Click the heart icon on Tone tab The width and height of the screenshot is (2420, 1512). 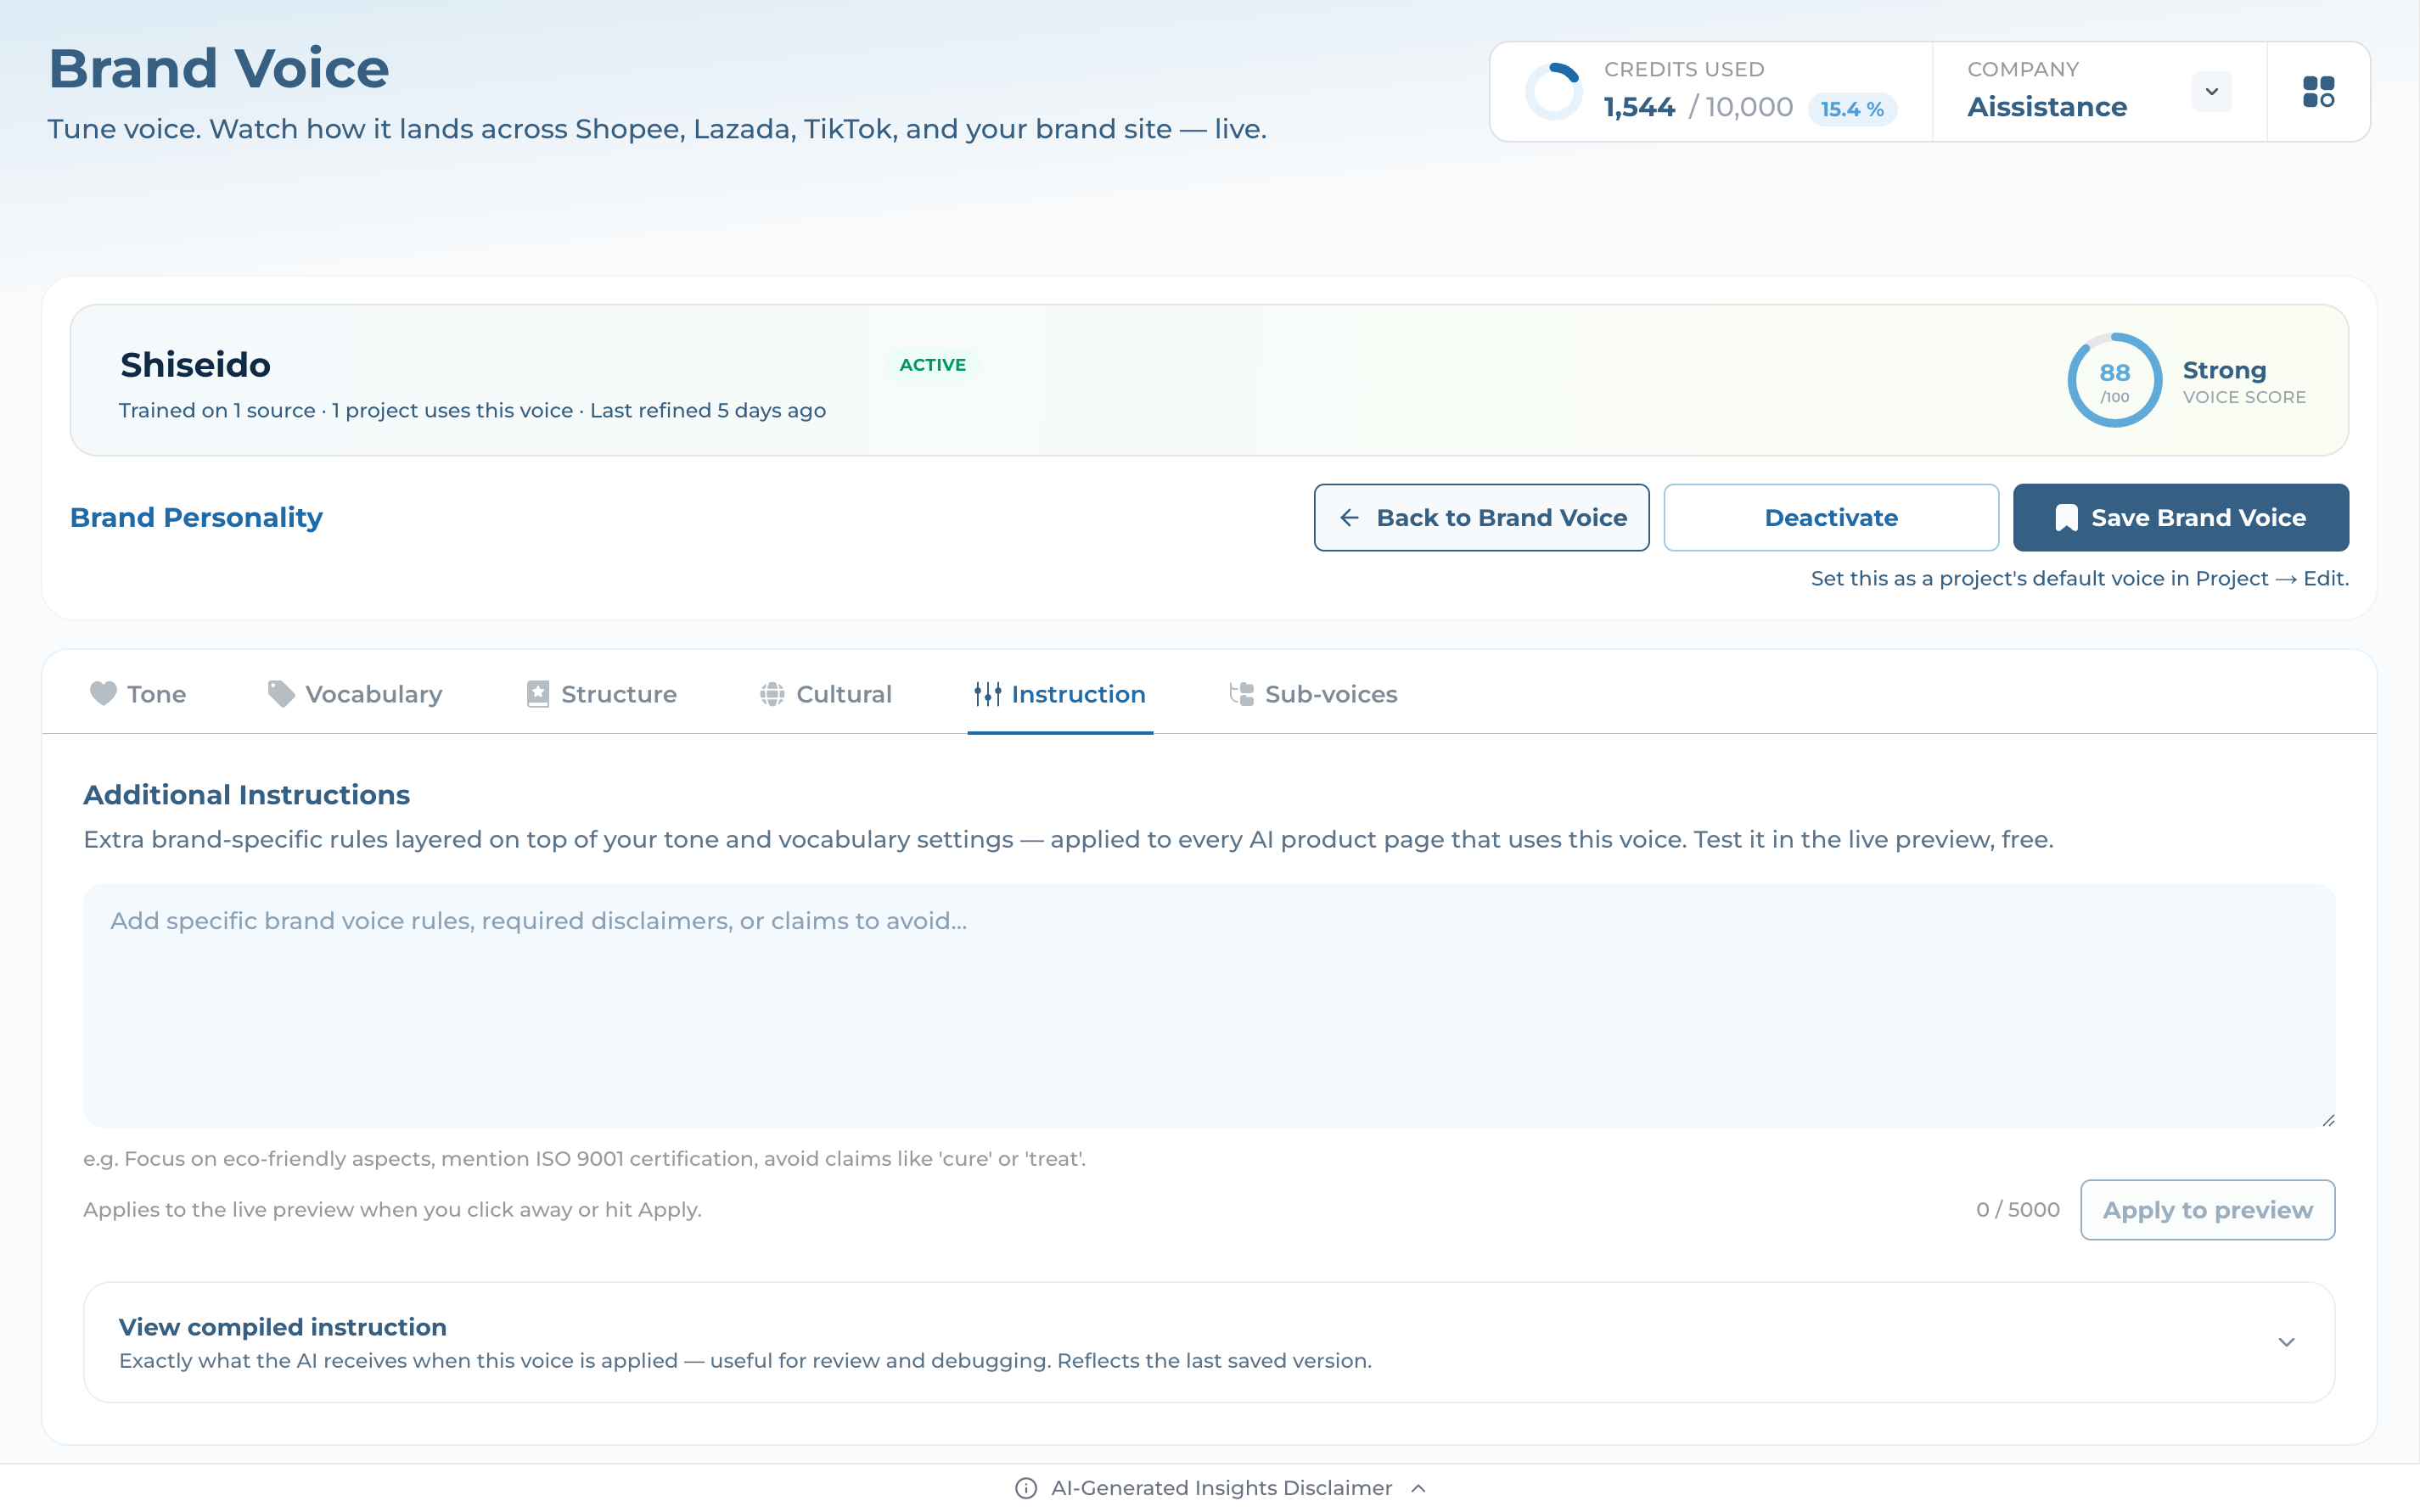click(103, 693)
